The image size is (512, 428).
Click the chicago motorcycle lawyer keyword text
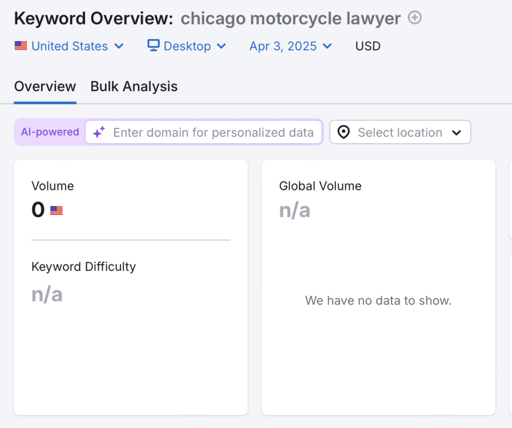pyautogui.click(x=289, y=18)
